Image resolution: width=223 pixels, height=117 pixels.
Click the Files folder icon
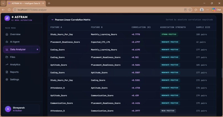pyautogui.click(x=7, y=57)
